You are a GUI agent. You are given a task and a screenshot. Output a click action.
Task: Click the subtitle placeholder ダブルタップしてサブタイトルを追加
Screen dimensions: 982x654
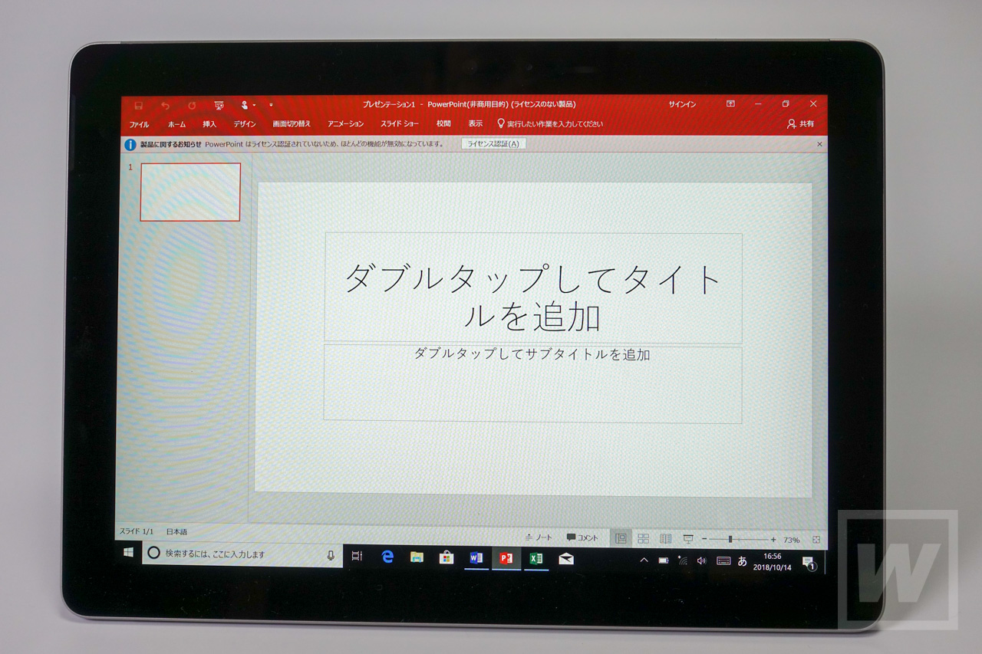532,383
